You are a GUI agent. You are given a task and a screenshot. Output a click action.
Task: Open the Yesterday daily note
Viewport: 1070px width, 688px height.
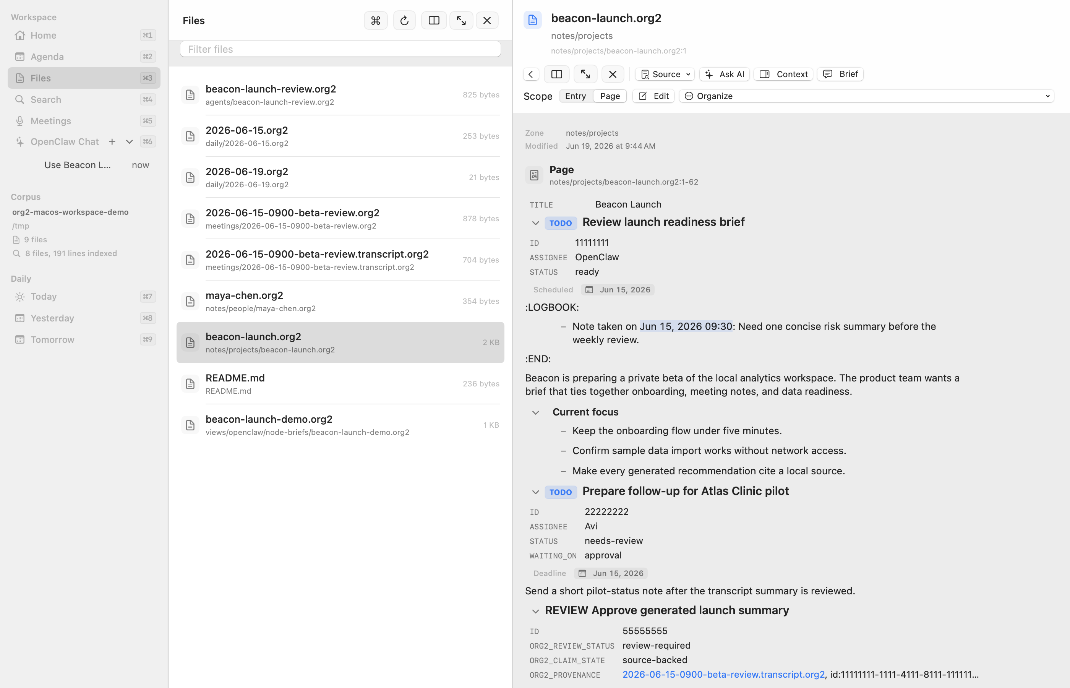(84, 318)
